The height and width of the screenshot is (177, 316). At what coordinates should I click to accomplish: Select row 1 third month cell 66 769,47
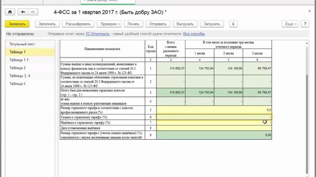pos(257,68)
